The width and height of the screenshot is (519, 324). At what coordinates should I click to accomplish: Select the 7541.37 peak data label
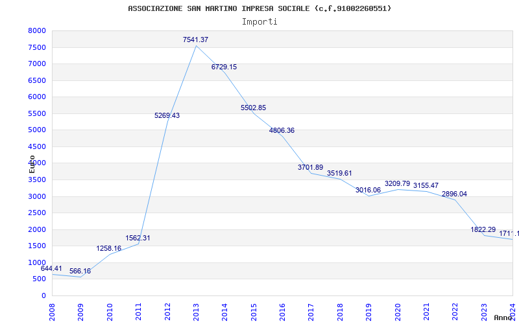coord(195,40)
